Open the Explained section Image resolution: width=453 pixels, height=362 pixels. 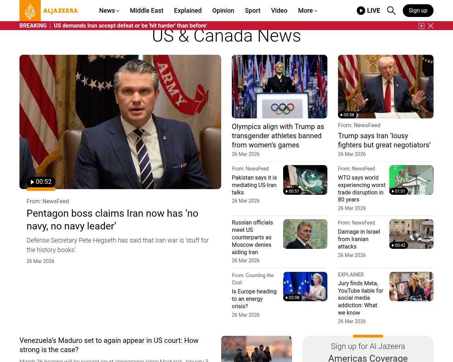coord(188,11)
